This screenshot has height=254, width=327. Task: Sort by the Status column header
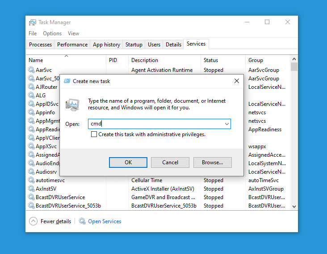click(x=223, y=60)
